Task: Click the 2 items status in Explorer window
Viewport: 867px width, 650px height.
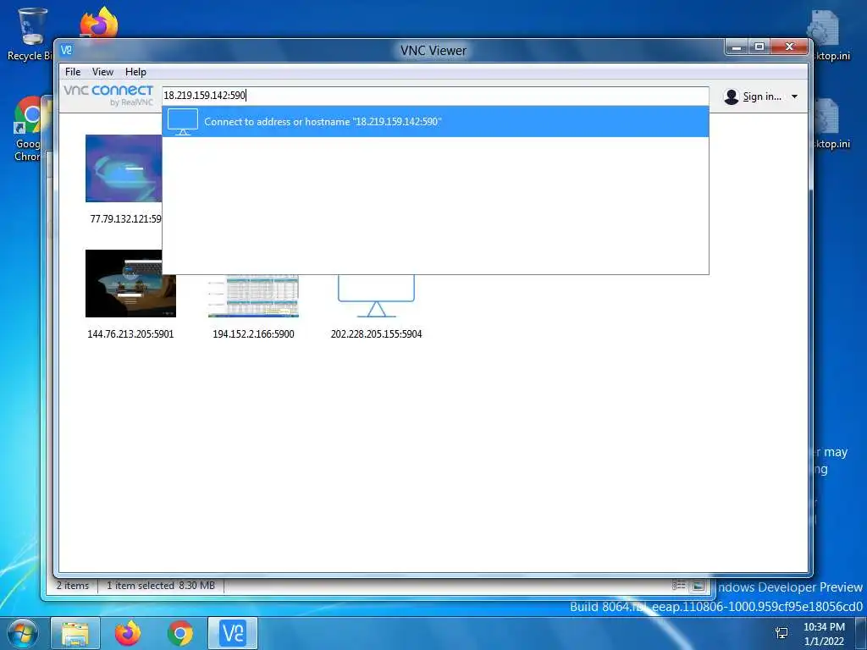Action: point(73,586)
